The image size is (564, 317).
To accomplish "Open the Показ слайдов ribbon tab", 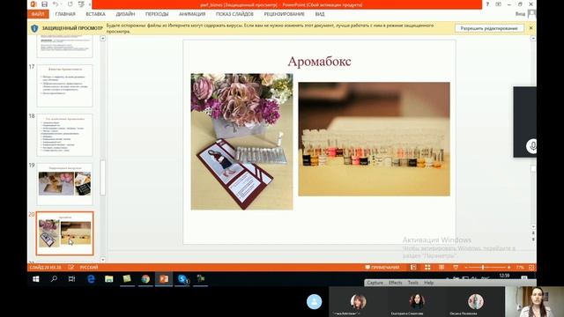I will click(234, 14).
